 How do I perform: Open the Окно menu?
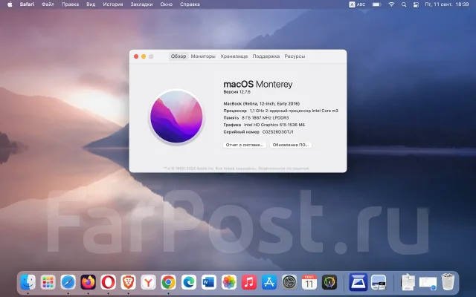[x=167, y=4]
